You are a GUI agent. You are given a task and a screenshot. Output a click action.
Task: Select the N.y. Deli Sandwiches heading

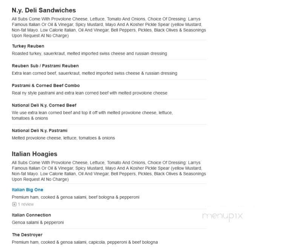pyautogui.click(x=44, y=11)
